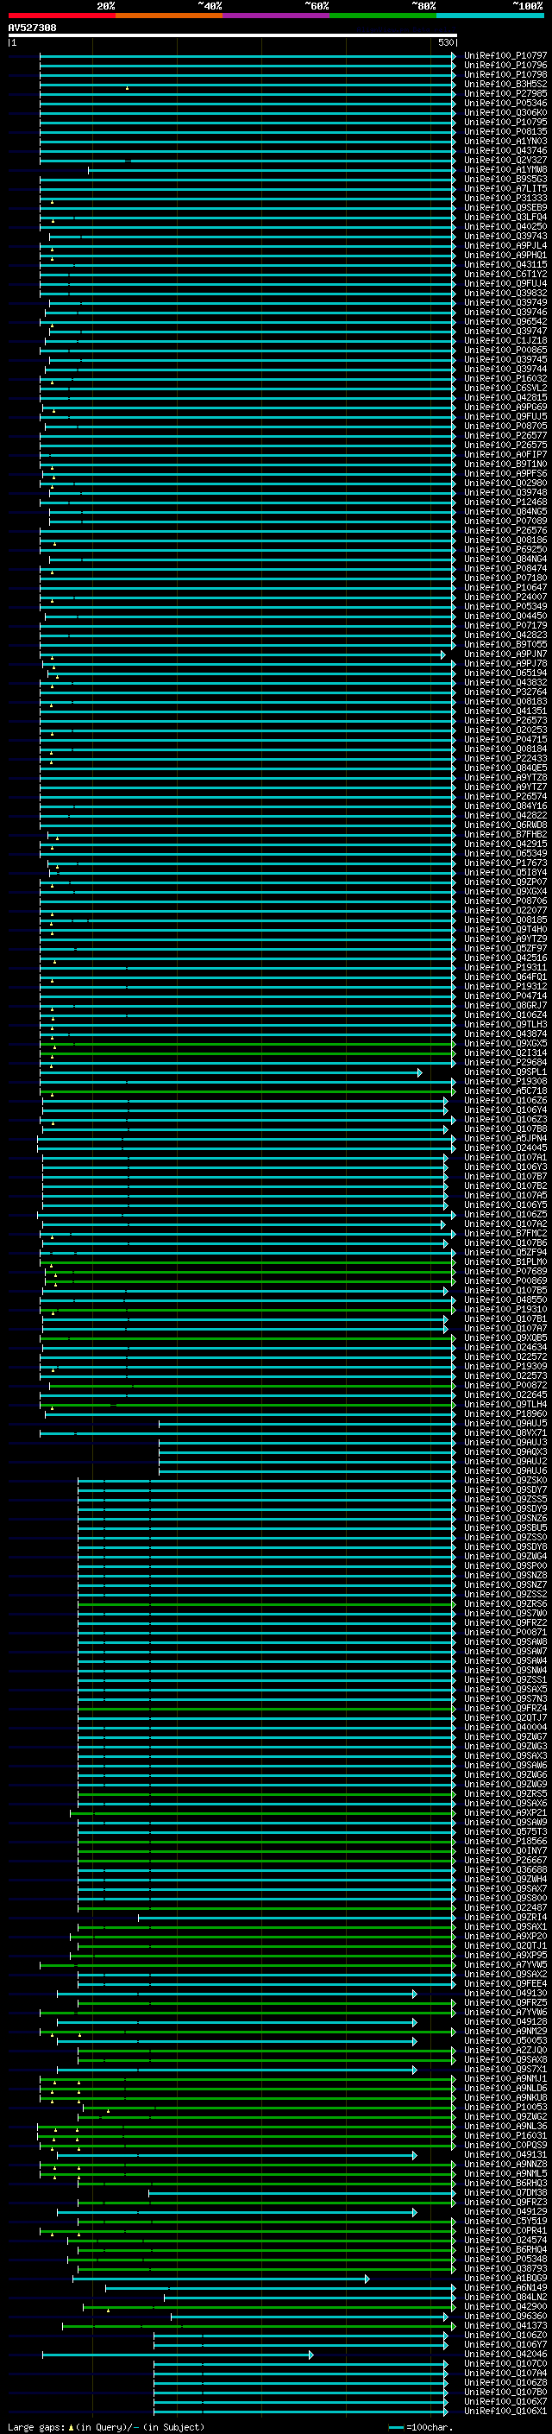
Task: Select the UniRef100_Q41373 label
Action: (505, 2325)
